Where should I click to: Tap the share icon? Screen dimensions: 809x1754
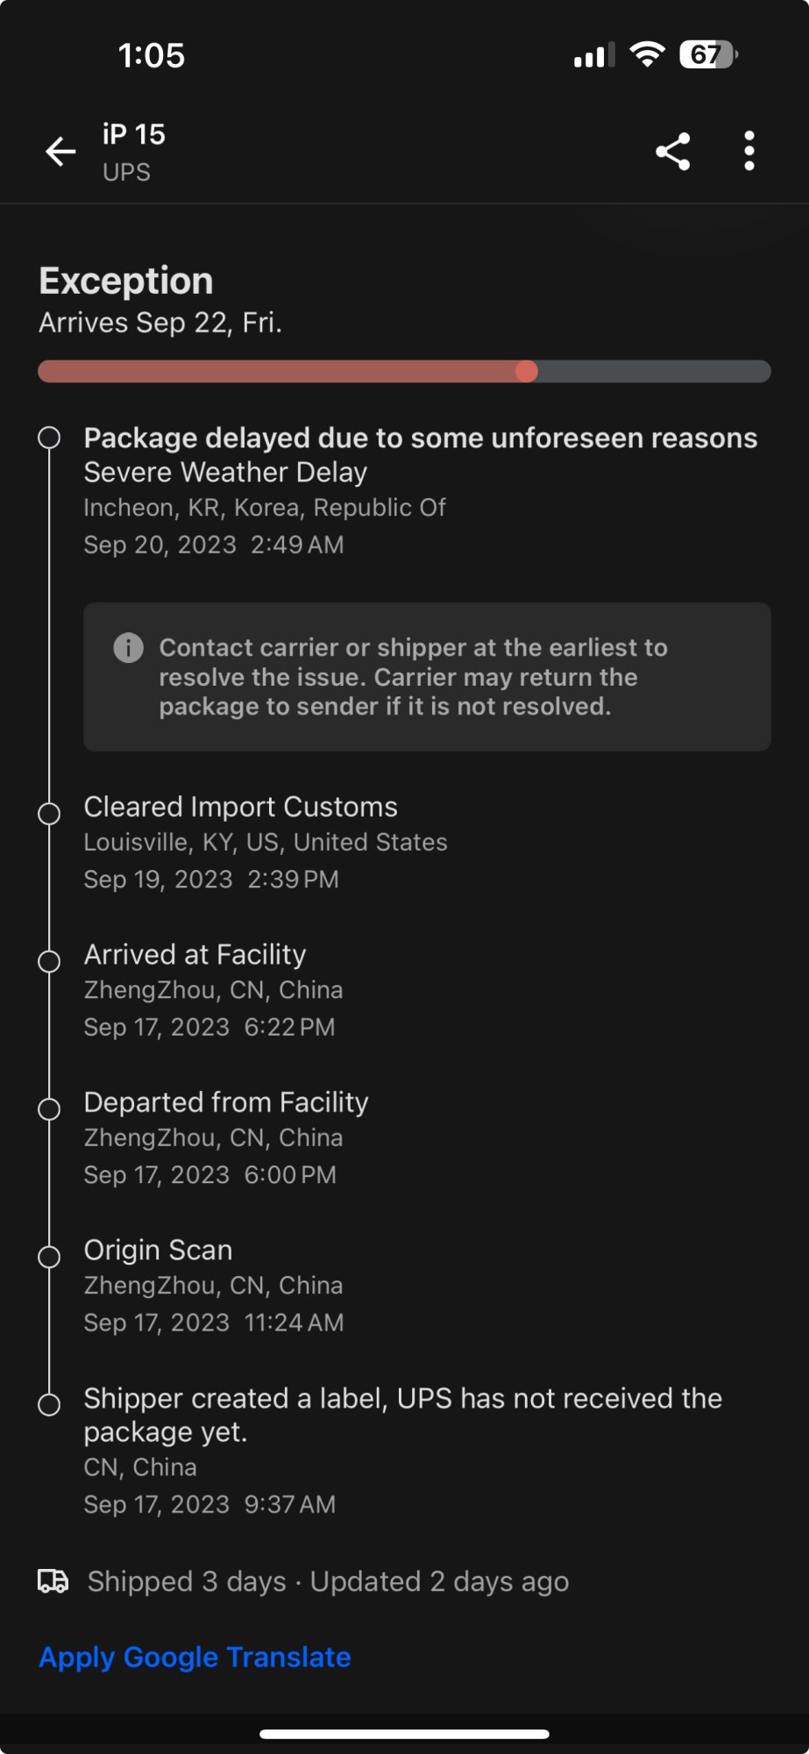[672, 152]
